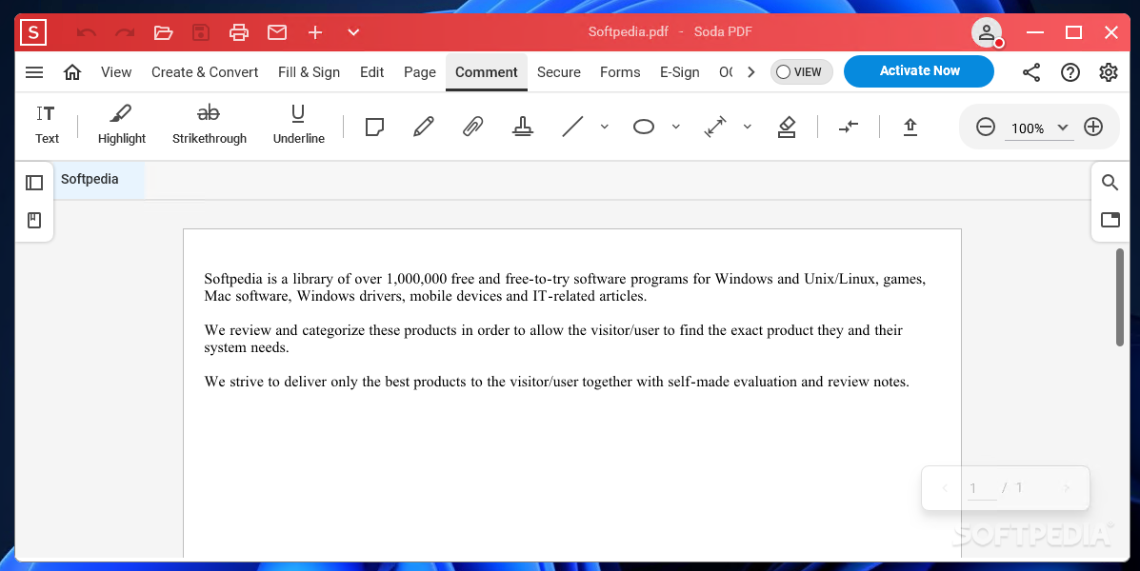The height and width of the screenshot is (571, 1140).
Task: Expand the Ellipse shape dropdown arrow
Action: click(675, 128)
